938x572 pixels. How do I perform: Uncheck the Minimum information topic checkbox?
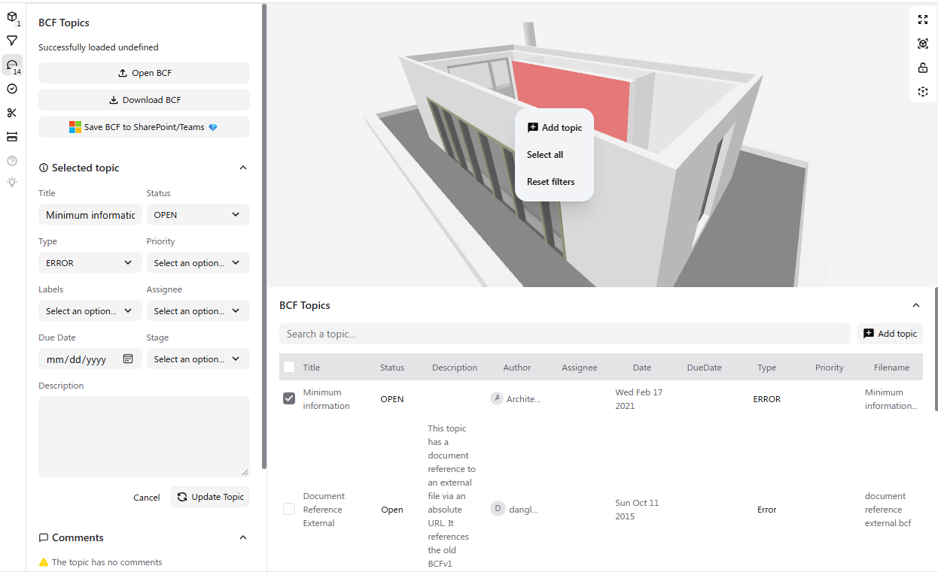(289, 398)
